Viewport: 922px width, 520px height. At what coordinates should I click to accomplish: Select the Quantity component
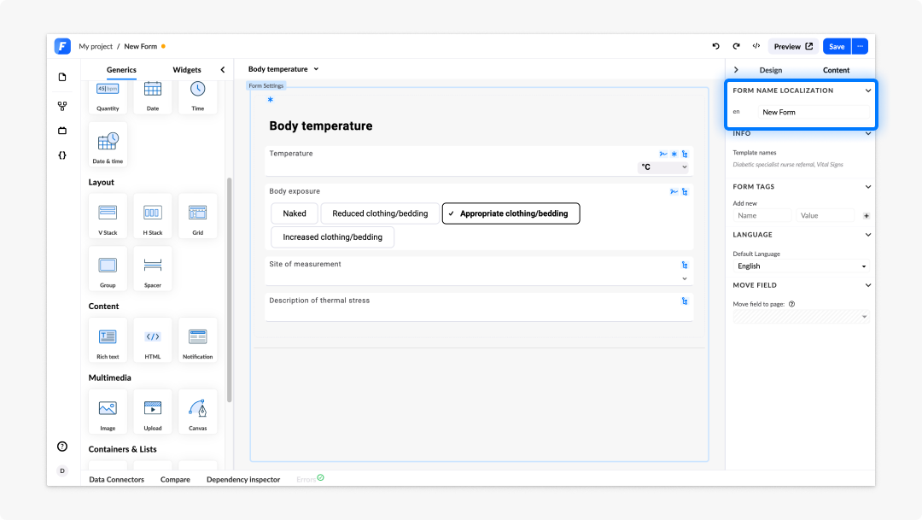pos(108,97)
